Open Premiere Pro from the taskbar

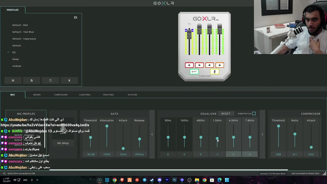pos(167,180)
